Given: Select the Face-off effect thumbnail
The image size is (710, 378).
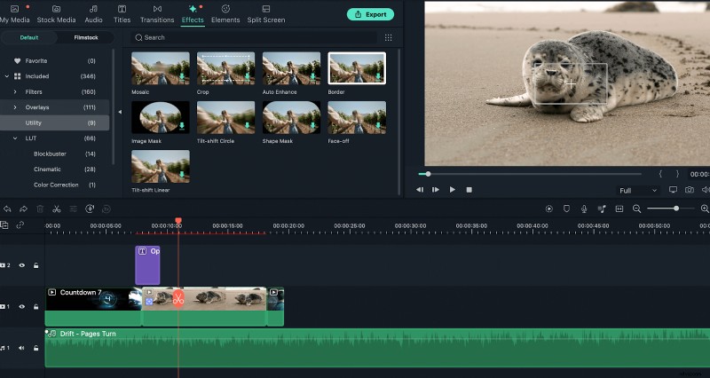Looking at the screenshot, I should coord(357,117).
